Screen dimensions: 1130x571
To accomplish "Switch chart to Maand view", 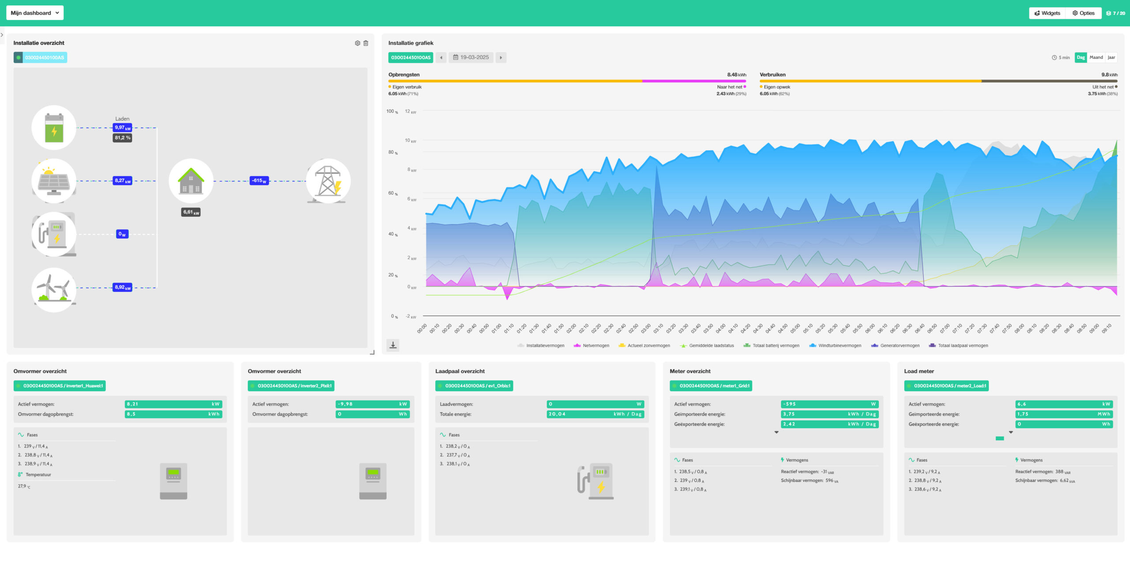I will click(1096, 57).
